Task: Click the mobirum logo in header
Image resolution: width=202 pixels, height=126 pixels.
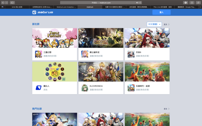Action: point(43,12)
